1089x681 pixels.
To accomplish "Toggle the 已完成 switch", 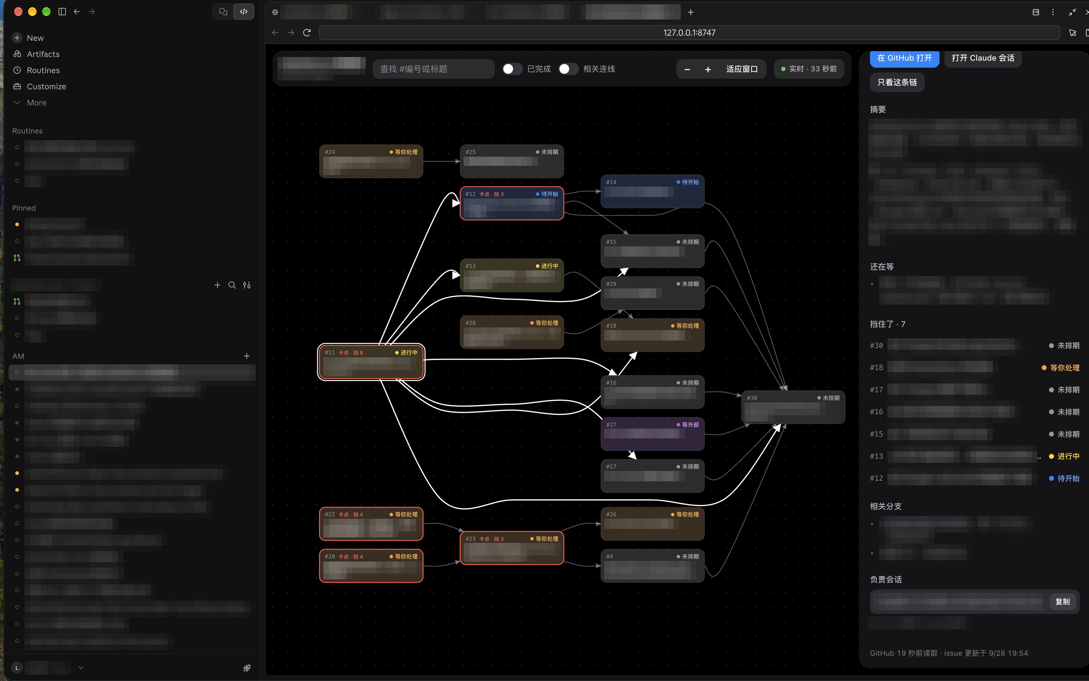I will coord(512,69).
